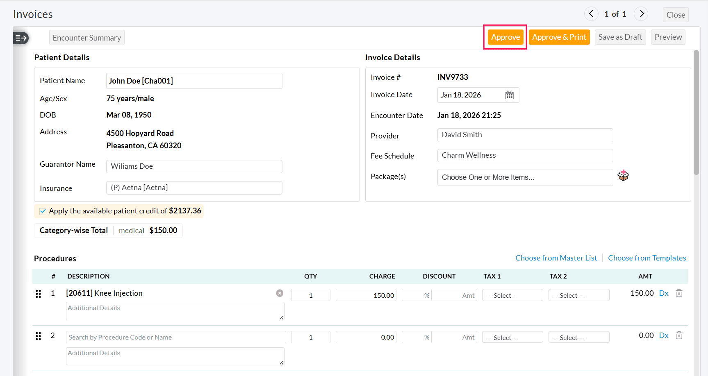Go to the next invoice arrow

[641, 14]
